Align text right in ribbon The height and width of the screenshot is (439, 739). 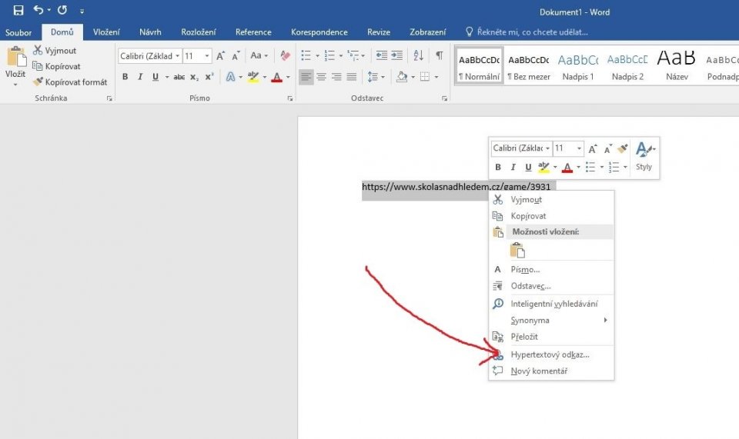pyautogui.click(x=336, y=77)
